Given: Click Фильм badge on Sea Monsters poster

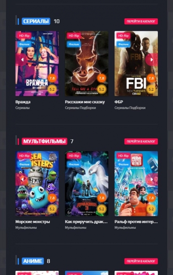Looking at the screenshot, I should (x=24, y=164).
